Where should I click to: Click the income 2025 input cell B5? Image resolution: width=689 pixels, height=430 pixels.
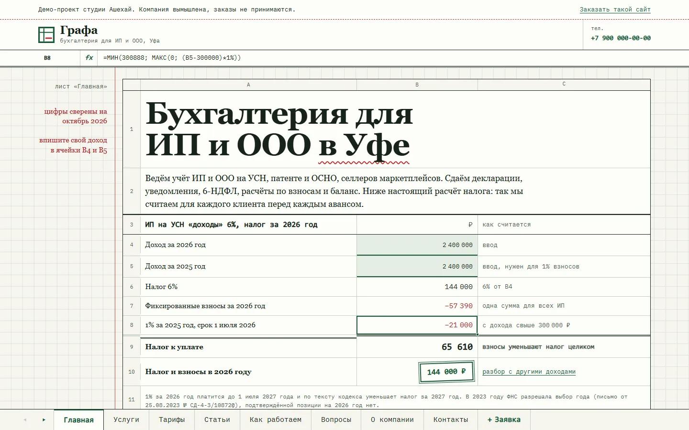pyautogui.click(x=417, y=267)
